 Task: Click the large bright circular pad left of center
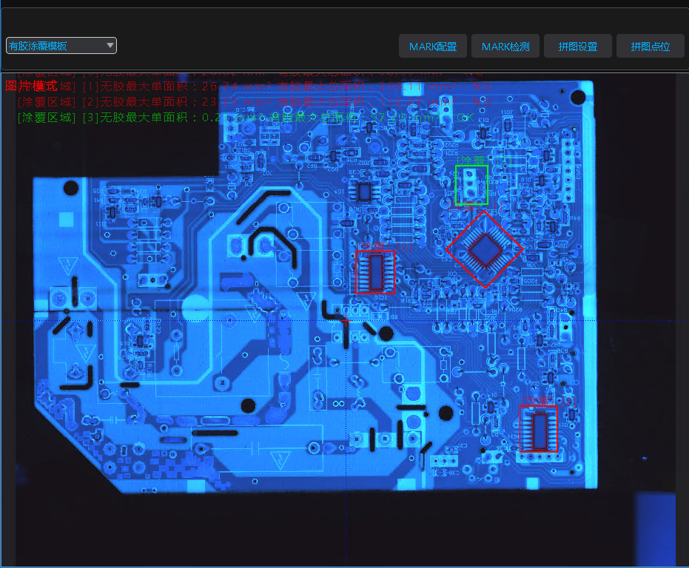pos(195,306)
